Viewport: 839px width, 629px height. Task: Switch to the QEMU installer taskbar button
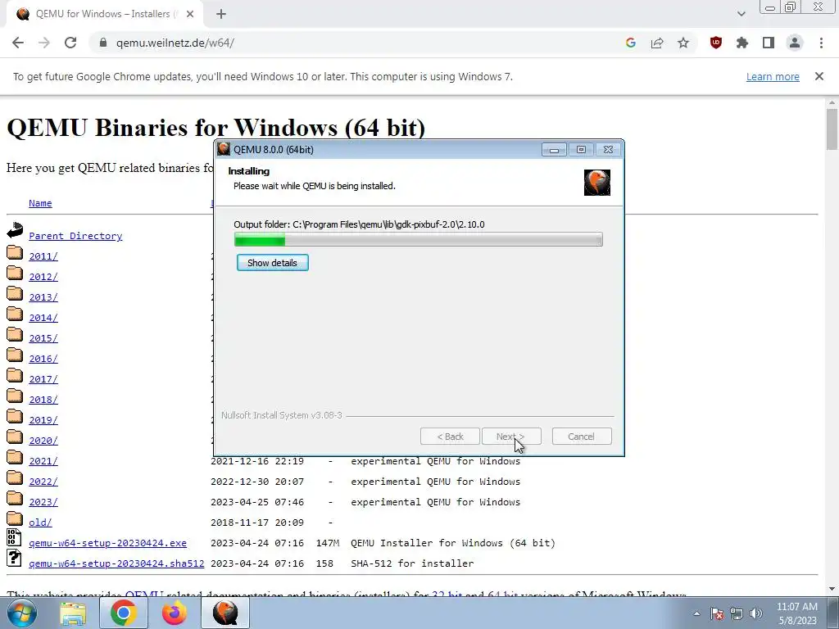pos(225,613)
